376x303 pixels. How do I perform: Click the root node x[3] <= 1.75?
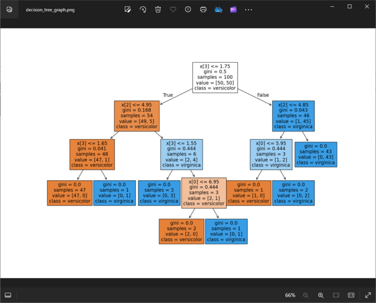click(x=215, y=77)
